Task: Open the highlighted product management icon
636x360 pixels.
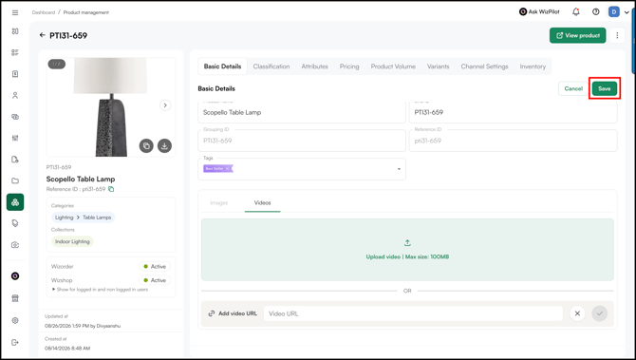Action: [15, 202]
